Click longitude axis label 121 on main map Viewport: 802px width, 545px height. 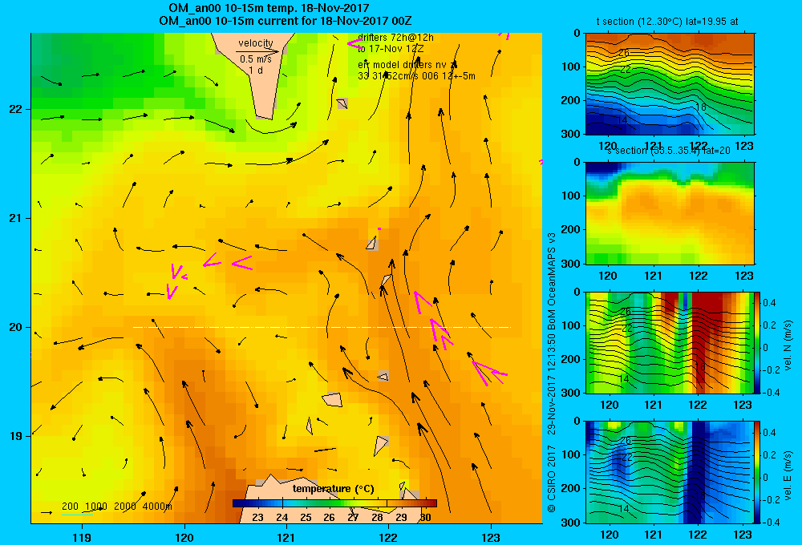[x=286, y=537]
